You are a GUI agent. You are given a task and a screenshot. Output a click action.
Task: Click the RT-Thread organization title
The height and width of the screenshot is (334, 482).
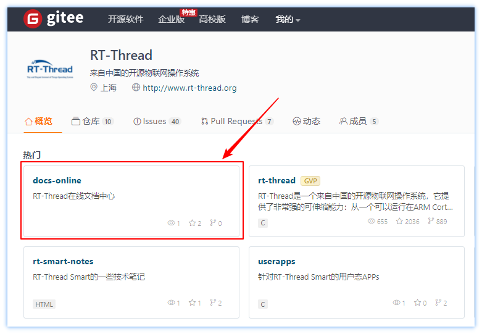(x=121, y=56)
